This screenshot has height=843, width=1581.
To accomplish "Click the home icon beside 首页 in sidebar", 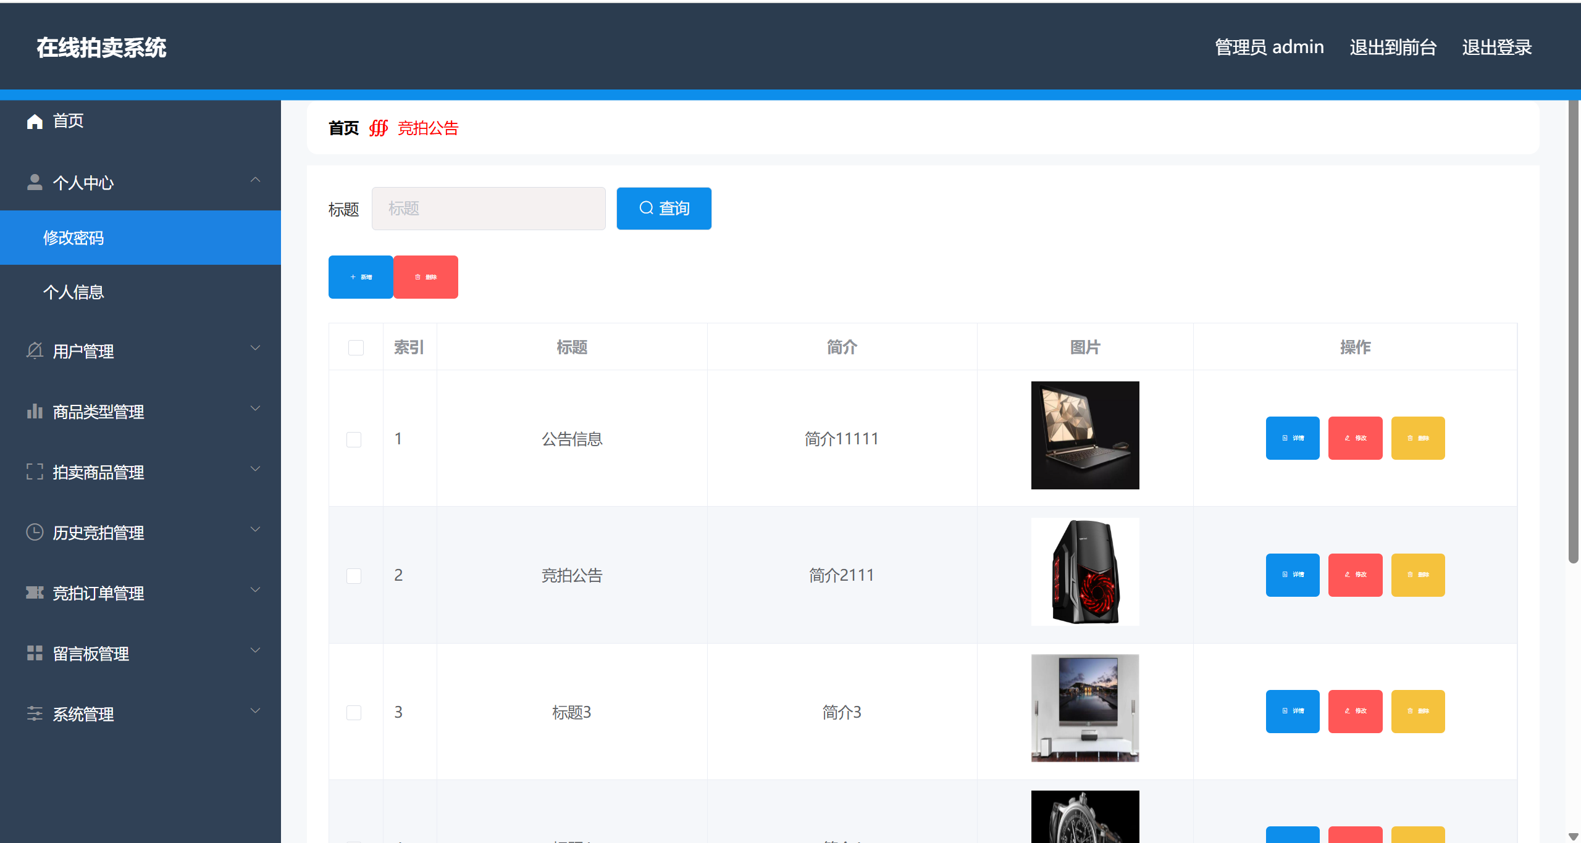I will (x=35, y=122).
